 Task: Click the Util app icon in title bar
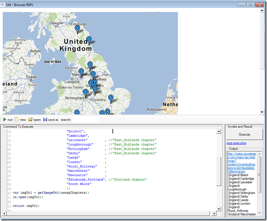point(3,5)
